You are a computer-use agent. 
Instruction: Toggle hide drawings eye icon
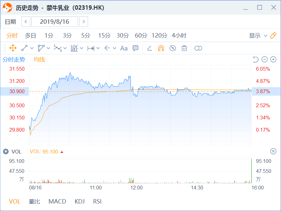(x=173, y=48)
